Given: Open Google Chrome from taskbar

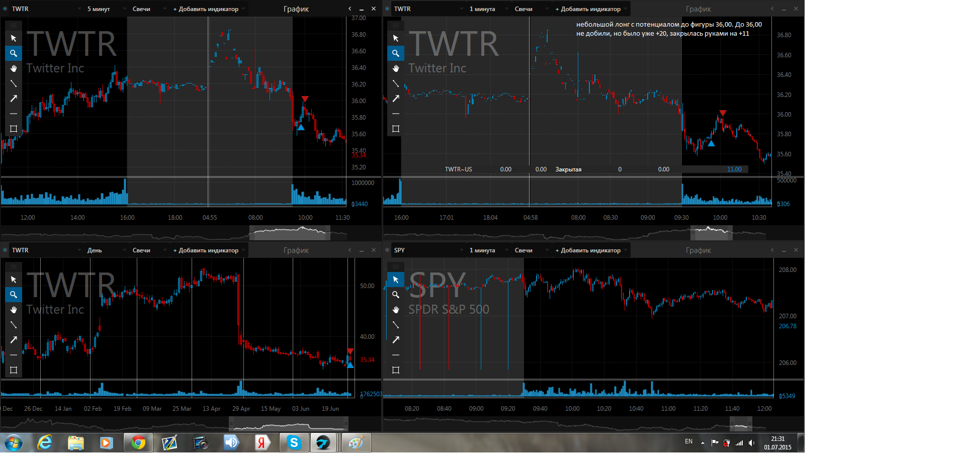Looking at the screenshot, I should 138,443.
